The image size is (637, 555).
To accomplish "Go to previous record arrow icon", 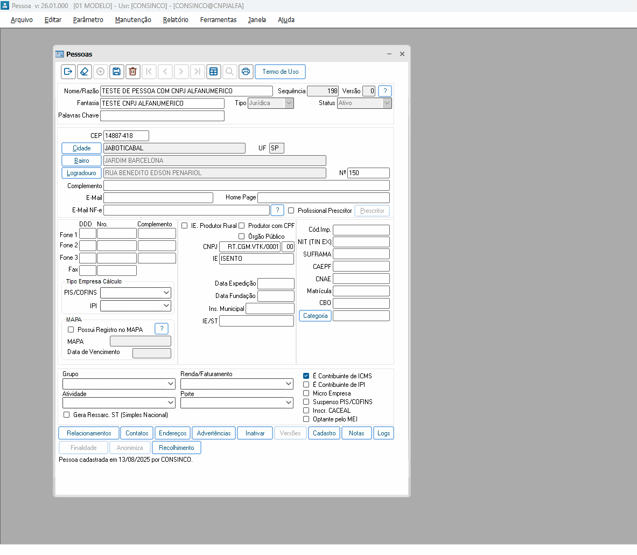I will click(165, 72).
